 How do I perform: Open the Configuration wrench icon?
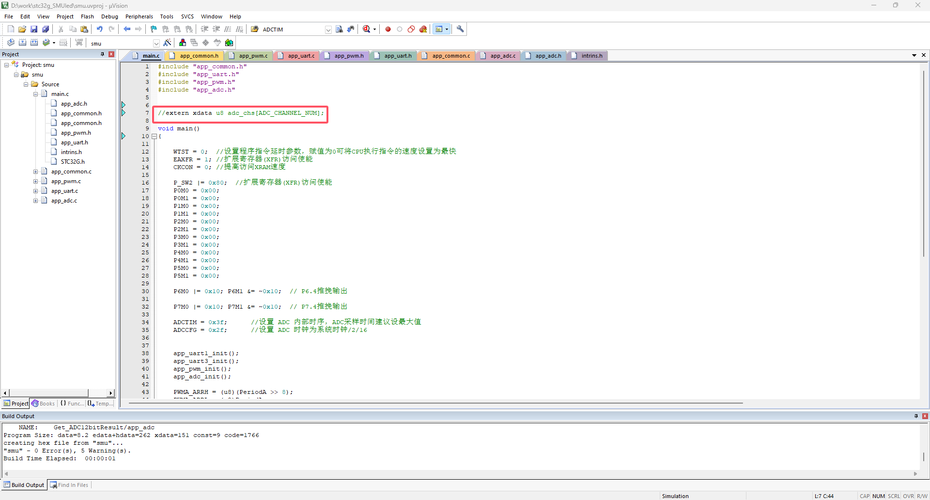(460, 29)
